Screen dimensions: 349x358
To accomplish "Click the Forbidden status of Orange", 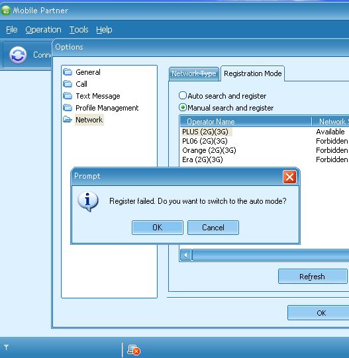I will pyautogui.click(x=332, y=150).
